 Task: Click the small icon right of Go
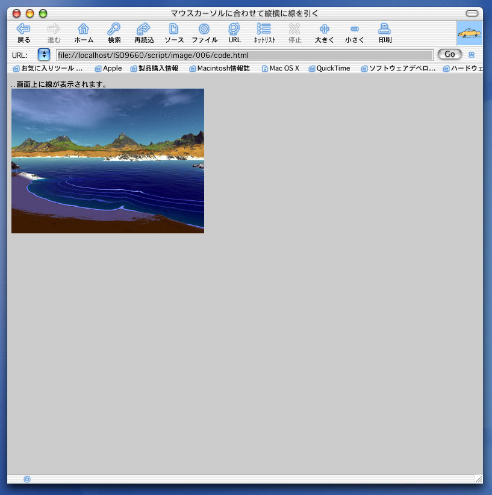click(472, 55)
